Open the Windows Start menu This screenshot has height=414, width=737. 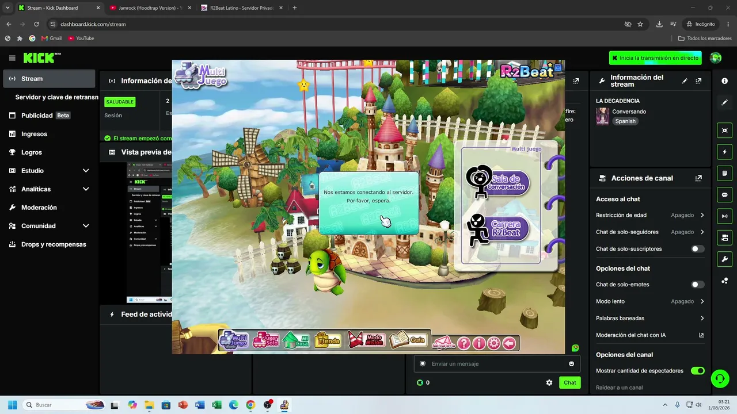[x=12, y=405]
